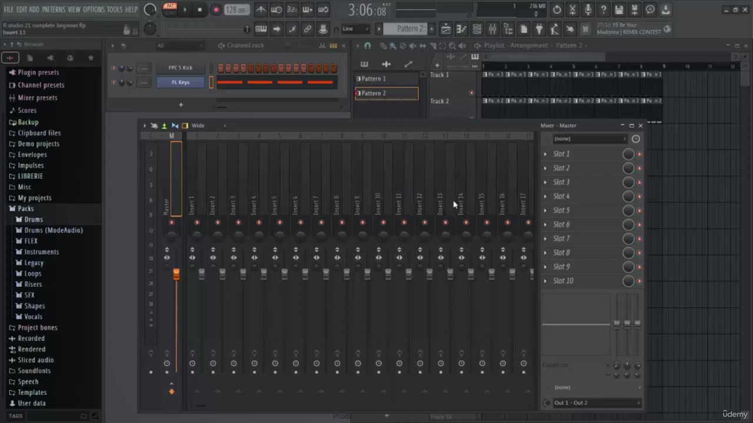
Task: Click the microphone one-click recording icon
Action: tap(588, 10)
